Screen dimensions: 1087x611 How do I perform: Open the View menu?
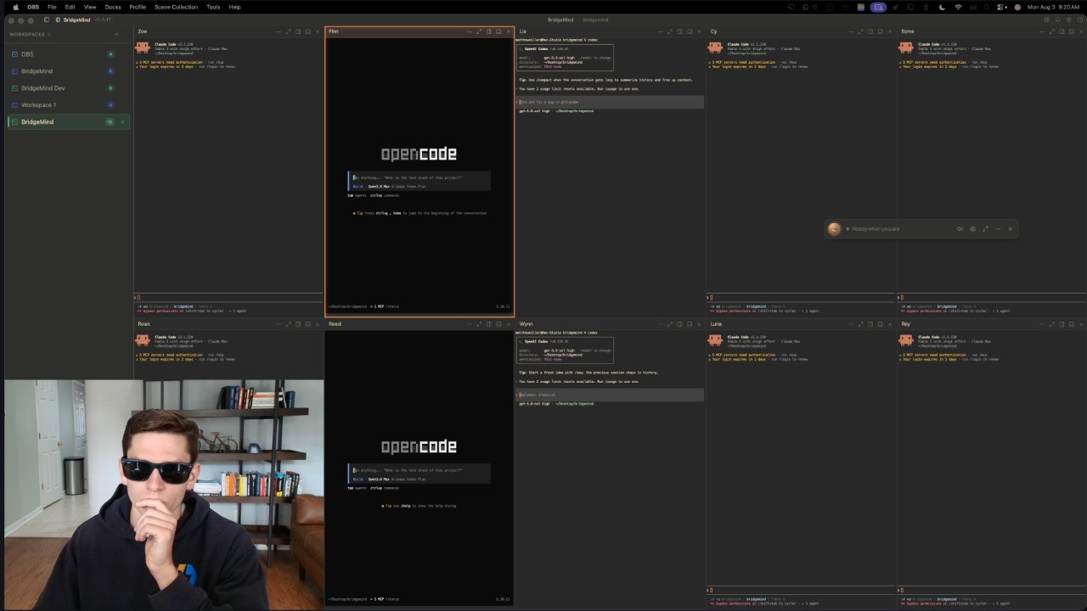(90, 7)
